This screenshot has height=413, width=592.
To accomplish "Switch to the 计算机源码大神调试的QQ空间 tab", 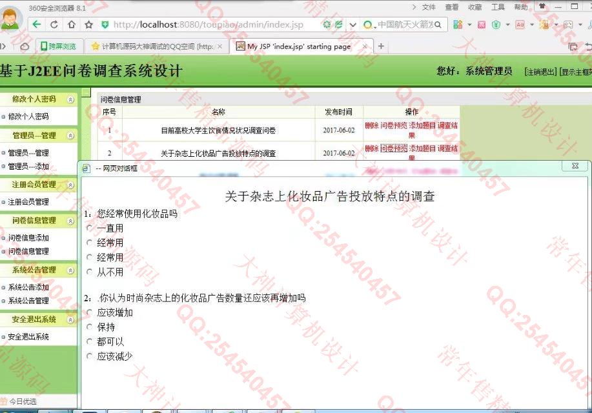I will [156, 46].
